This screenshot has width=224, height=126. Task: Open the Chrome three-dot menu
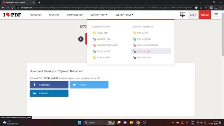point(221,8)
